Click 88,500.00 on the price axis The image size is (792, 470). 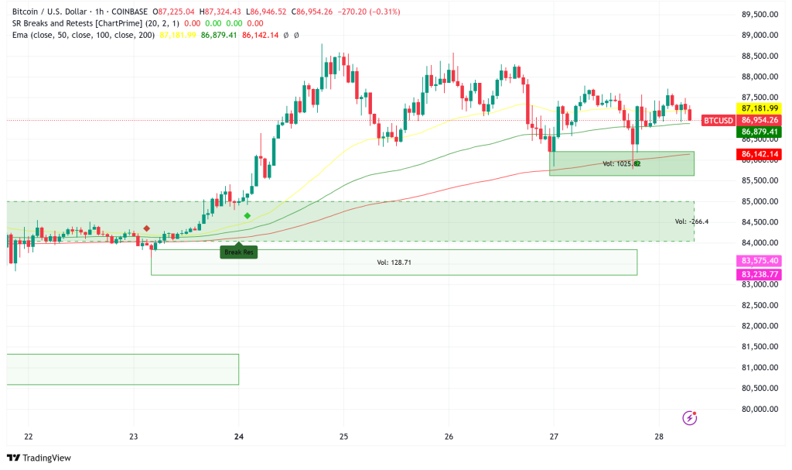pos(760,57)
